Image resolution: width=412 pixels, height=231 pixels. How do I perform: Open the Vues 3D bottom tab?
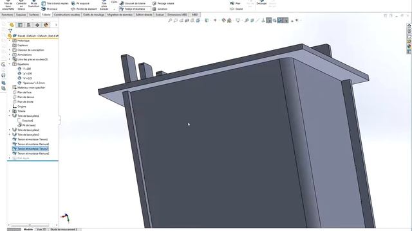pos(41,230)
